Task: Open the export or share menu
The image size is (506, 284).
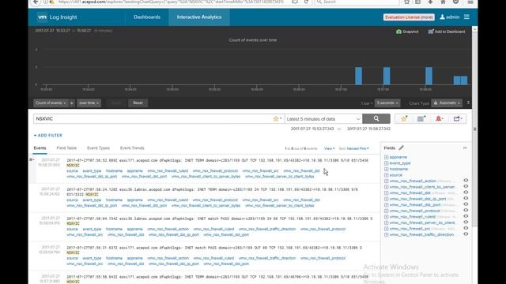Action: 458,119
